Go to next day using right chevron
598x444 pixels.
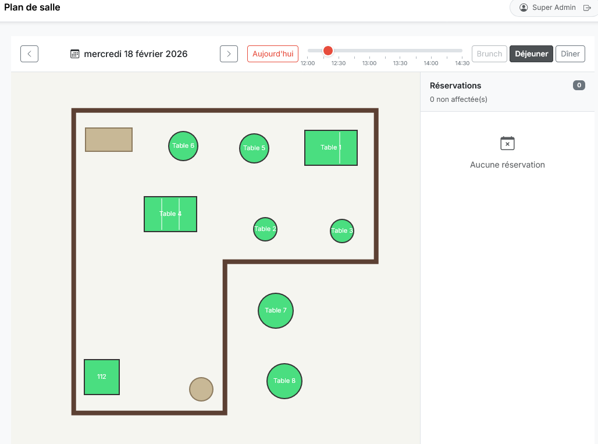[229, 54]
